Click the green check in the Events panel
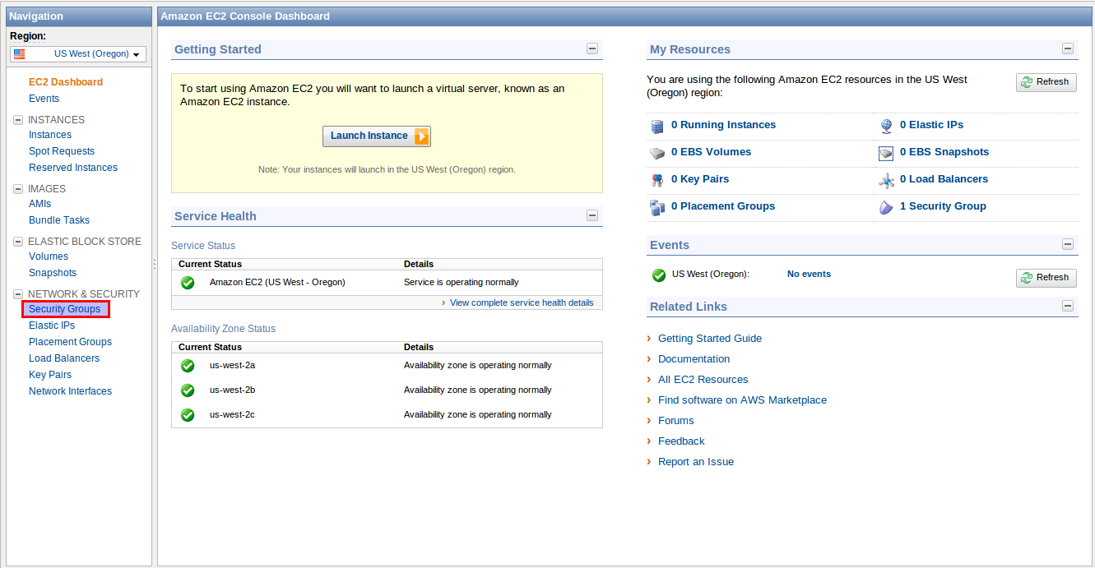1095x568 pixels. [659, 275]
